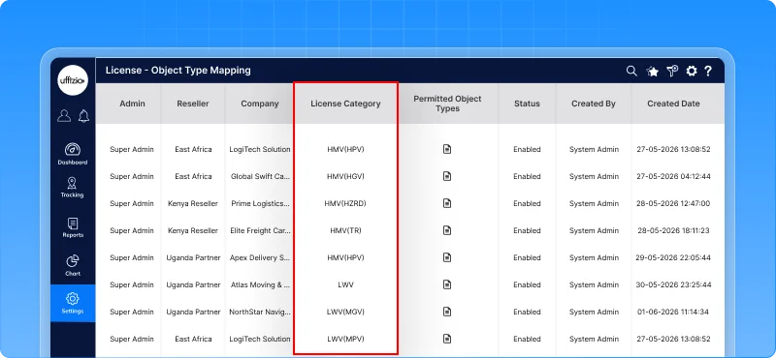Select the Global Swift Ca... company cell
Viewport: 776px width, 358px height.
tap(260, 176)
